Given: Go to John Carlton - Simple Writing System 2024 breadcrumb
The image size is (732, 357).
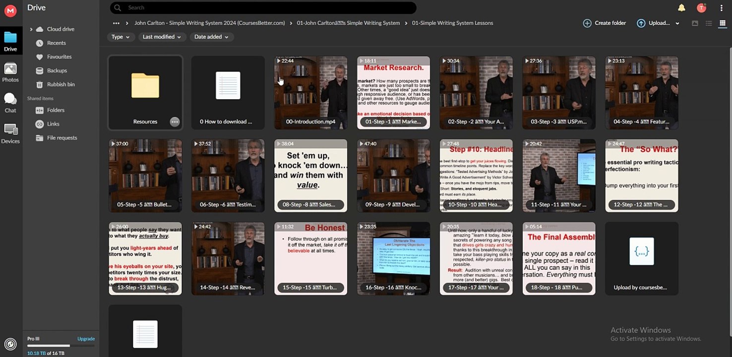Looking at the screenshot, I should pos(210,23).
